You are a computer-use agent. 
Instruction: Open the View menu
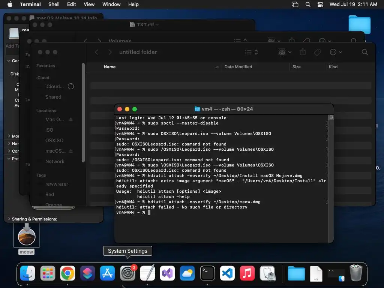coord(89,4)
